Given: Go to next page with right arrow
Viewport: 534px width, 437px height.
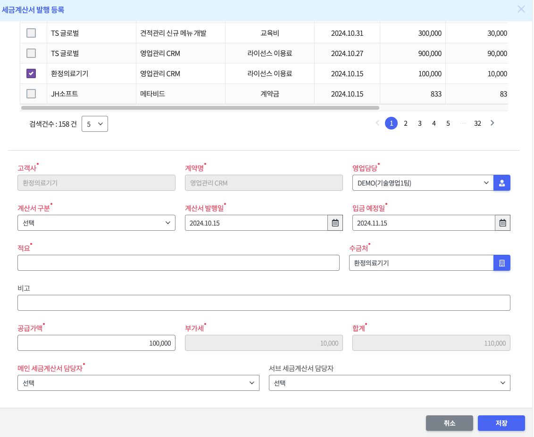Looking at the screenshot, I should coord(492,123).
